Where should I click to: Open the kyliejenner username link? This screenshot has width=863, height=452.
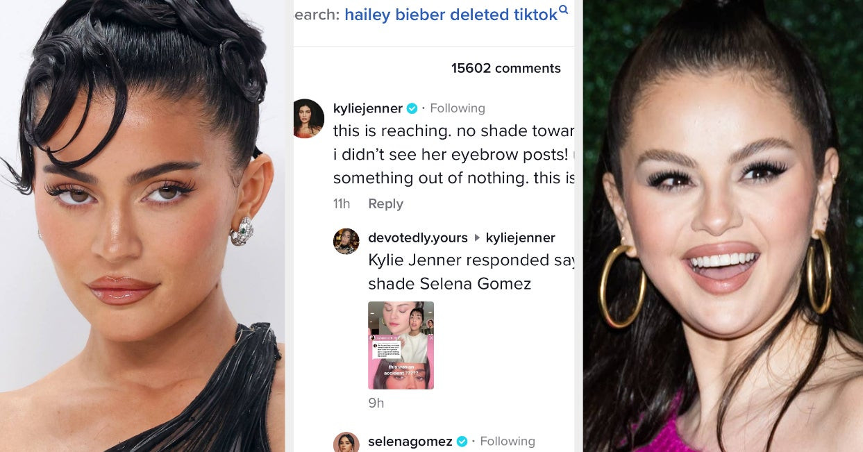(368, 108)
